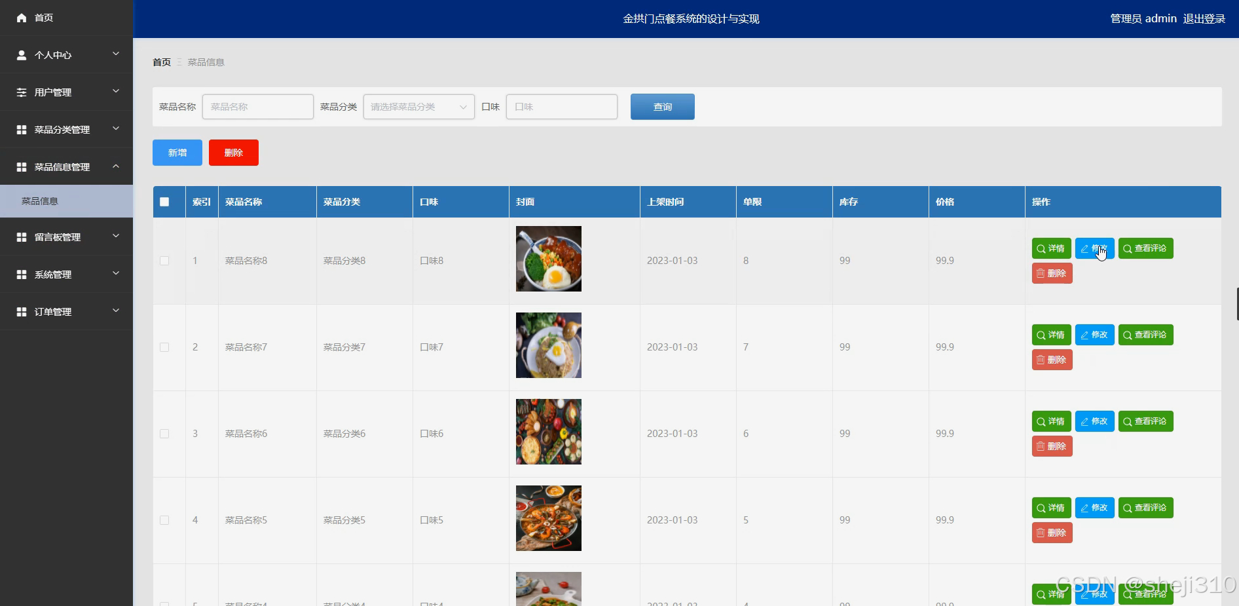
Task: Click 首页 in the breadcrumb
Action: pyautogui.click(x=162, y=62)
